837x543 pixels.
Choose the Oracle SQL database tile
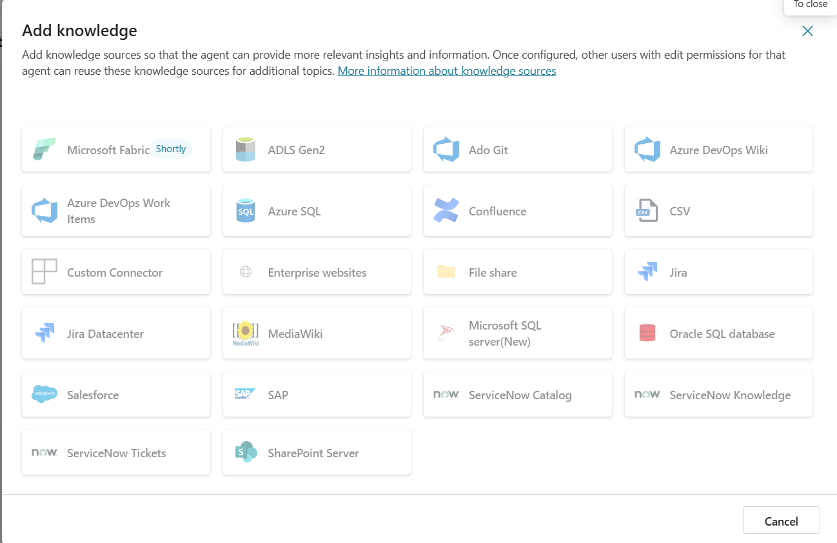(718, 333)
